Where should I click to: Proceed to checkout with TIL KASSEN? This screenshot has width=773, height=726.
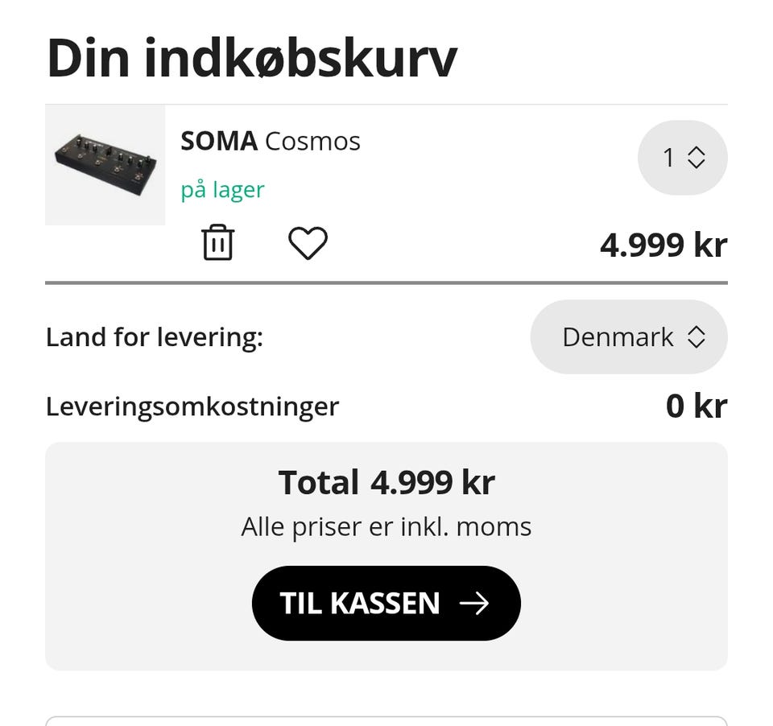click(x=386, y=604)
